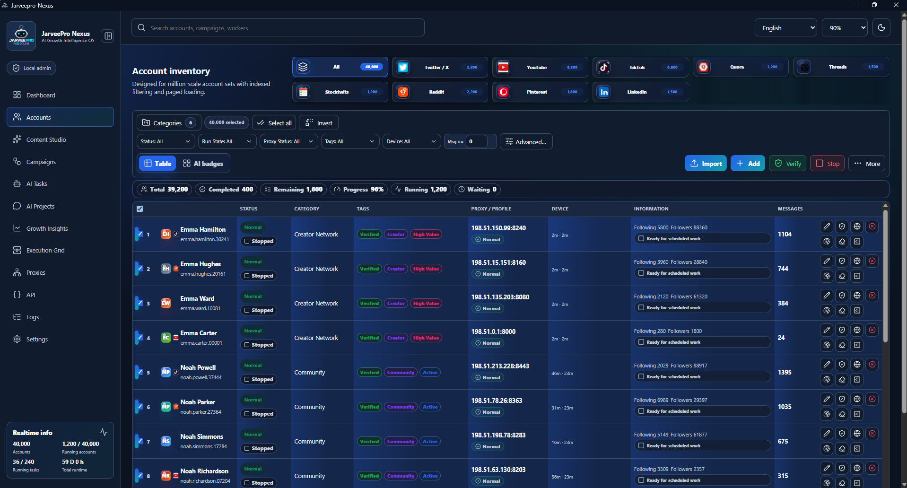Screen dimensions: 907x488
Task: Uncheck row checkbox for Noah Powell
Action: [140, 372]
